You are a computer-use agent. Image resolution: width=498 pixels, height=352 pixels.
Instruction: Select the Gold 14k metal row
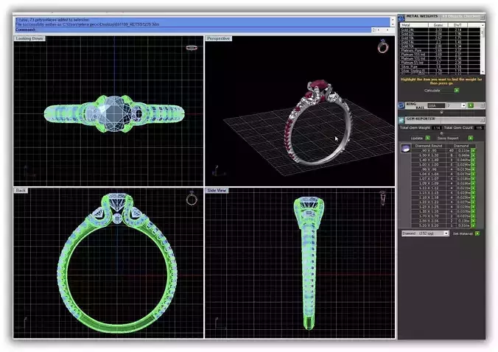[440, 42]
